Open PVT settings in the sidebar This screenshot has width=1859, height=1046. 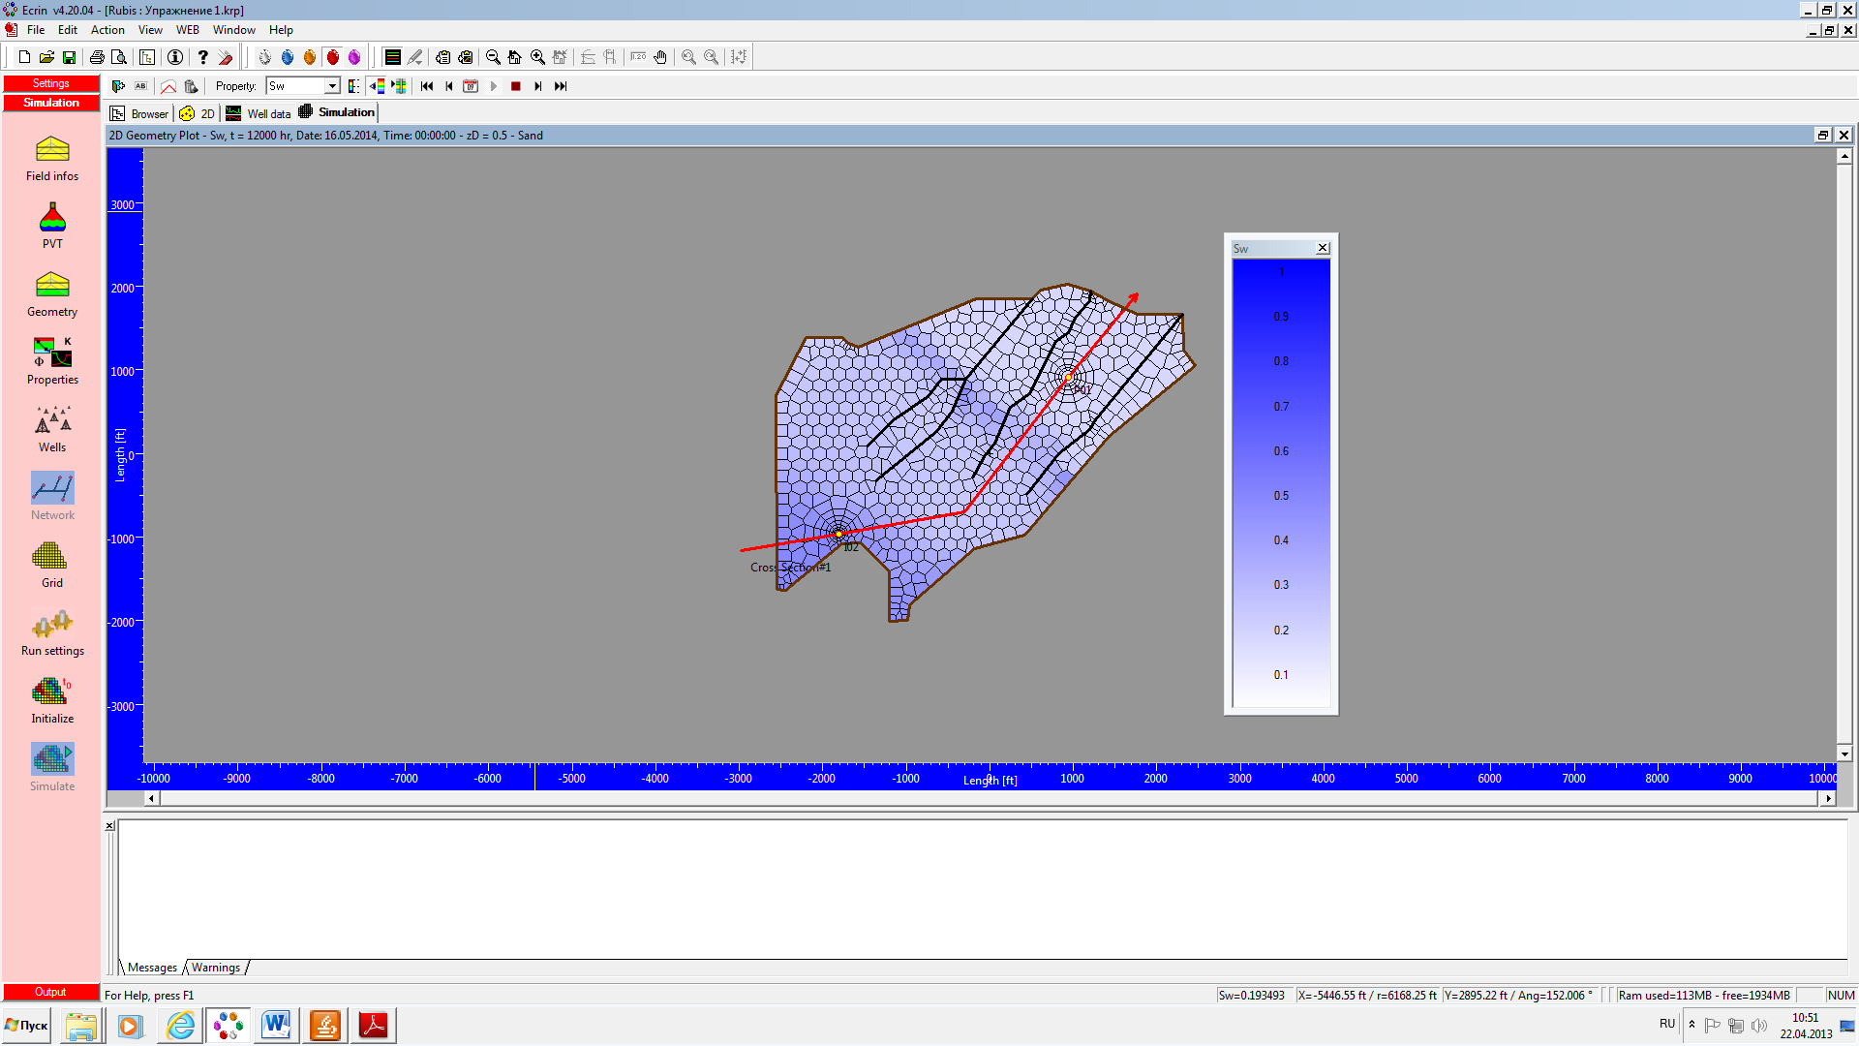pyautogui.click(x=52, y=226)
